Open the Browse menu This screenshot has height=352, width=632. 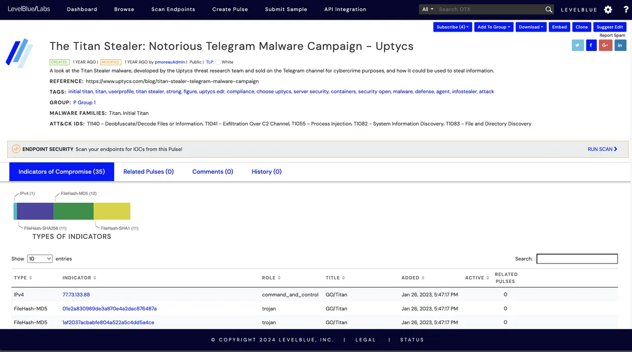coord(124,9)
